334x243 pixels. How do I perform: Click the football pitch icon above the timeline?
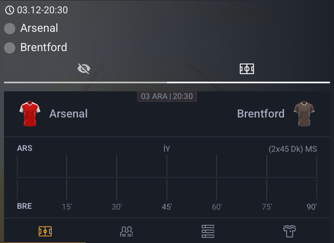246,68
